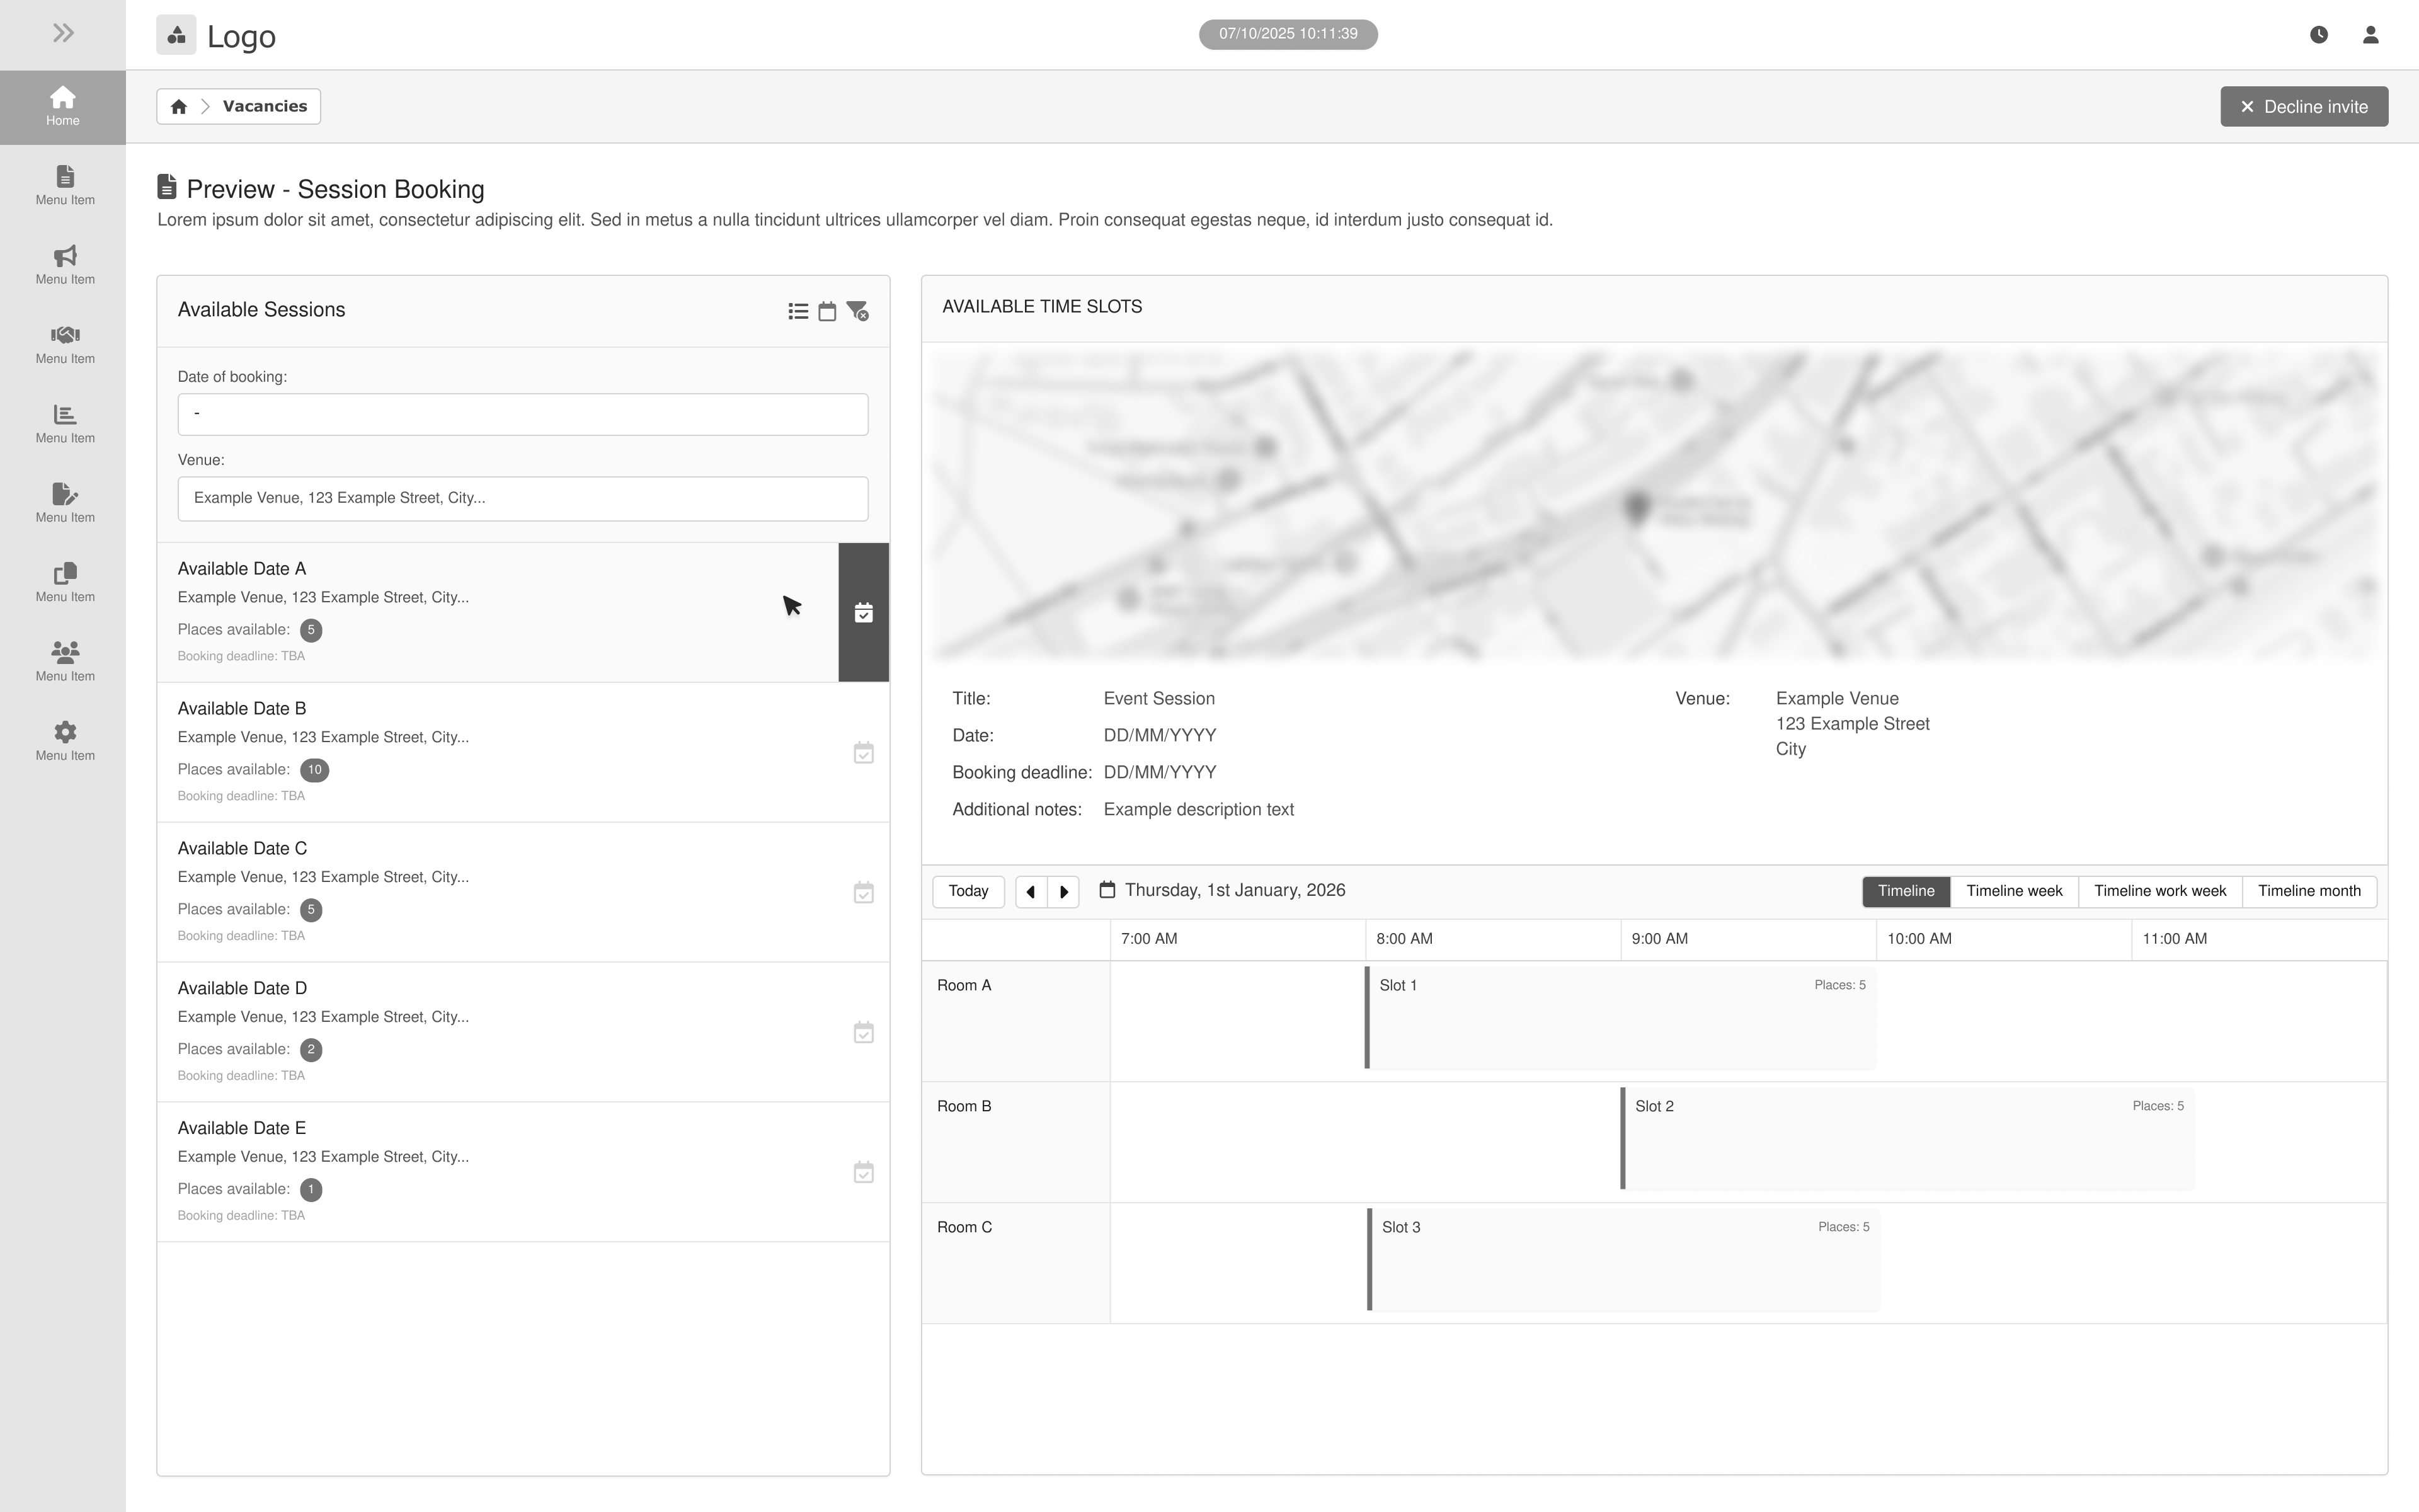Clear the session filters icon
This screenshot has height=1512, width=2419.
(x=857, y=311)
